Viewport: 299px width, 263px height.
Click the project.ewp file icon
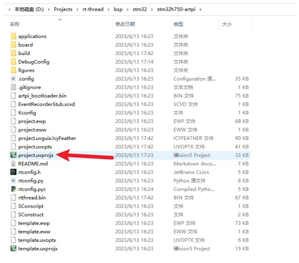point(13,121)
